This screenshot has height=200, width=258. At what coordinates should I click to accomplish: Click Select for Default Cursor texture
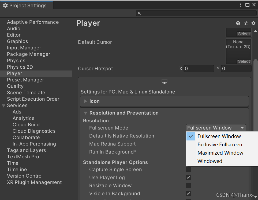click(x=244, y=61)
